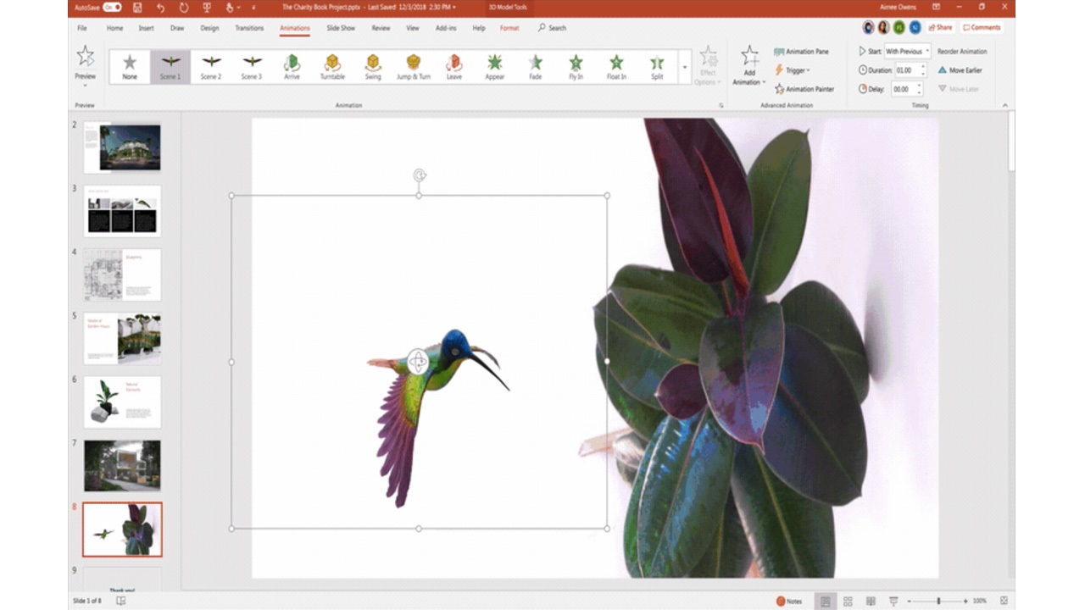
Task: Expand the Add Animation menu
Action: point(749,67)
